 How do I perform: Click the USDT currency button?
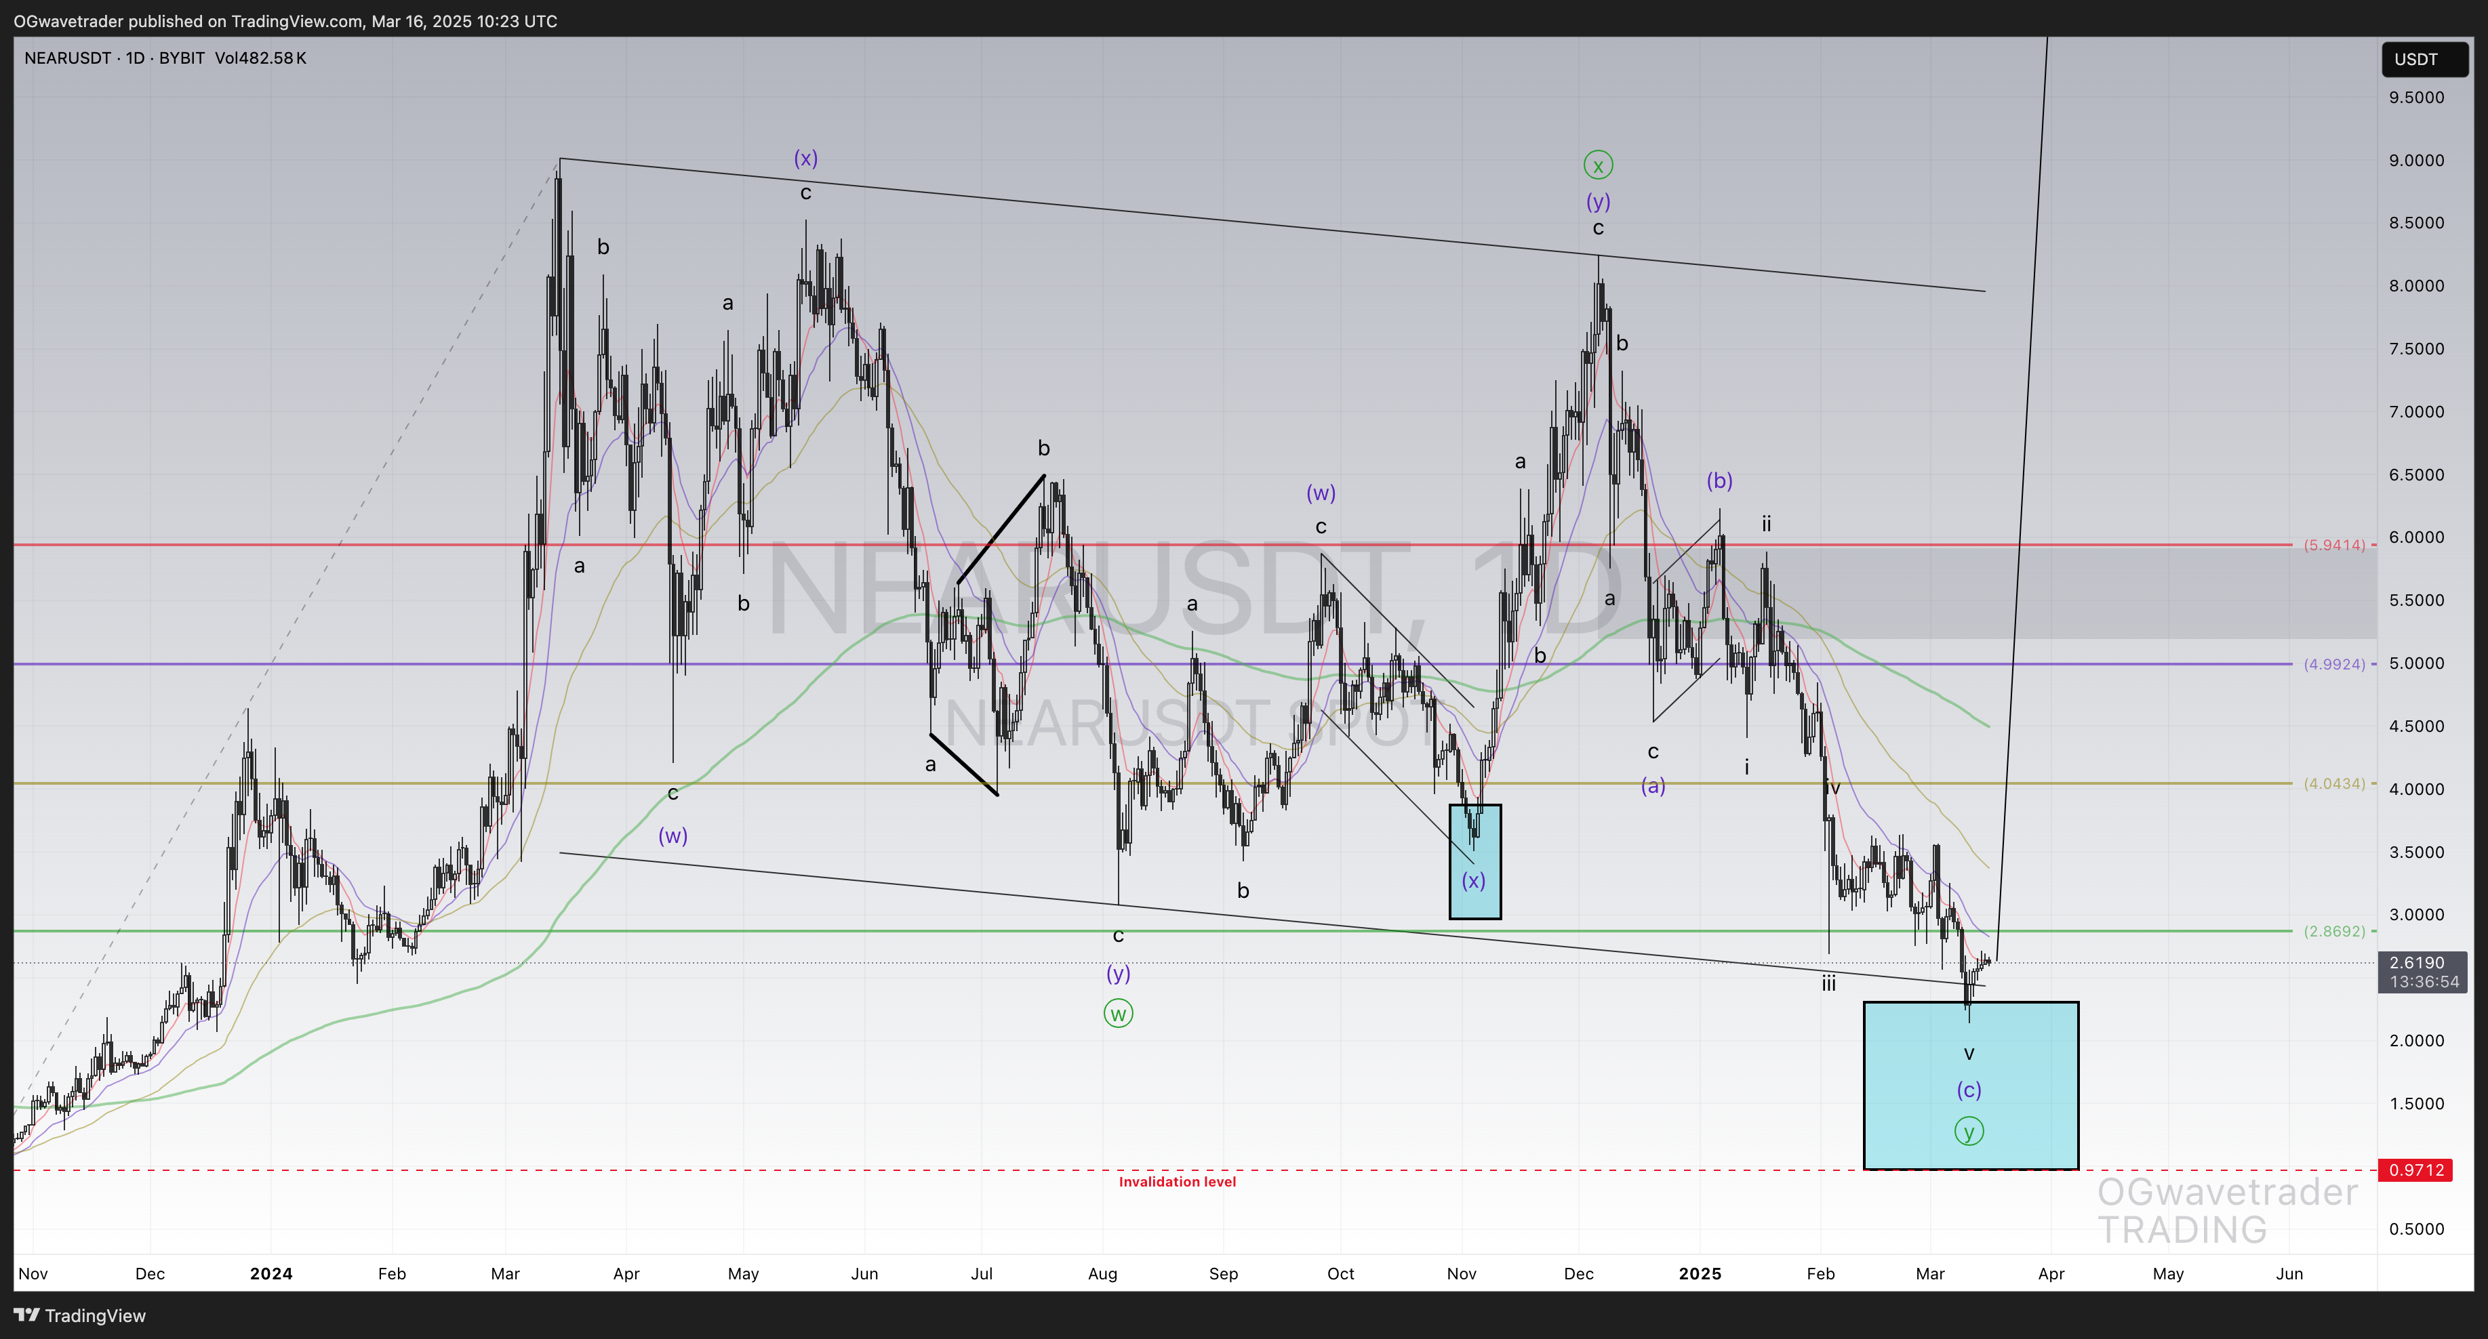(x=2424, y=60)
